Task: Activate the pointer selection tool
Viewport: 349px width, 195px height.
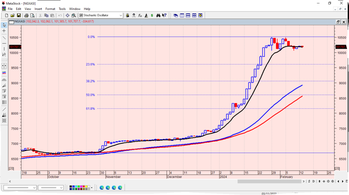Action: pyautogui.click(x=4, y=25)
